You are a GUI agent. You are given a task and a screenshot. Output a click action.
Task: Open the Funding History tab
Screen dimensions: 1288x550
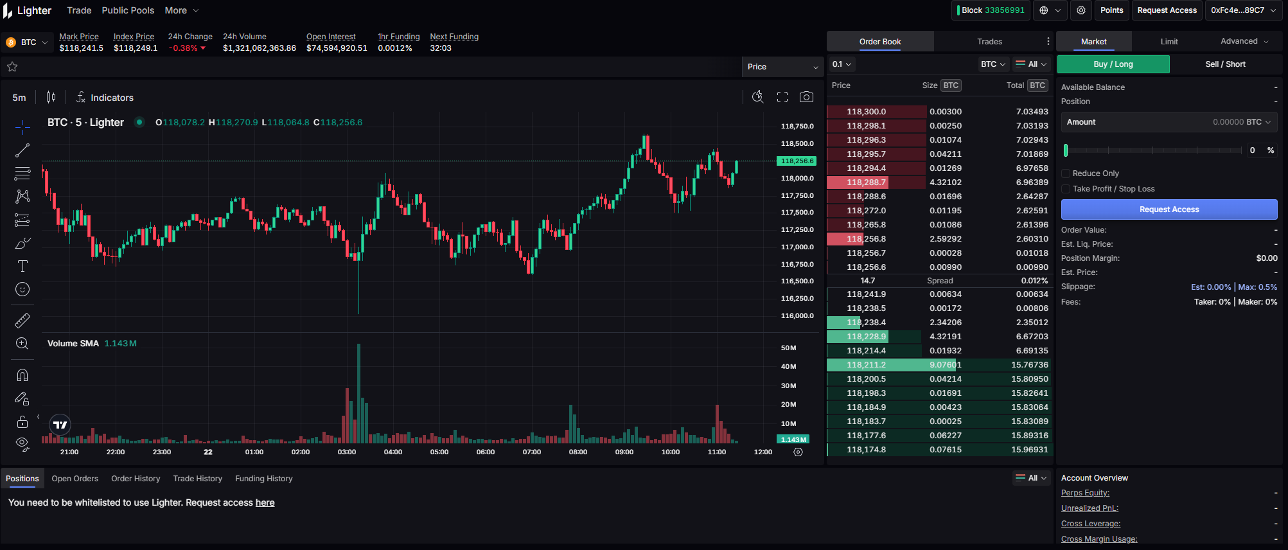[264, 479]
